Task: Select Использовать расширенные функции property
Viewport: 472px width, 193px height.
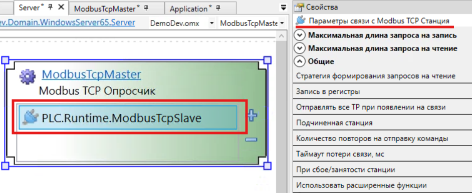Action: pyautogui.click(x=383, y=185)
